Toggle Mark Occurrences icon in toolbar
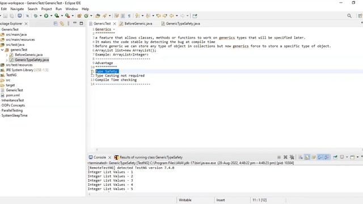Image resolution: width=363 pixels, height=204 pixels. (116, 16)
